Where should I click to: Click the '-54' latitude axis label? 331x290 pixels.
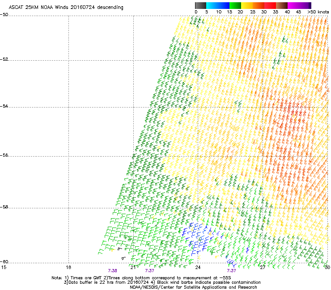(x=4, y=106)
